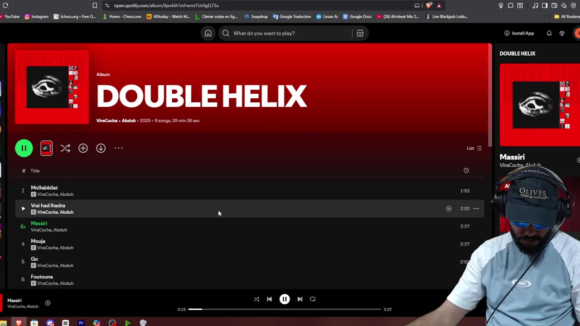Toggle the browser sidebar panel icon
Image resolution: width=580 pixels, height=326 pixels.
click(545, 5)
